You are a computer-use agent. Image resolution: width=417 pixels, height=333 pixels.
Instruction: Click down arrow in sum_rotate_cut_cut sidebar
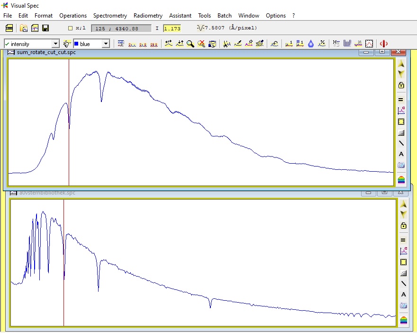pyautogui.click(x=401, y=74)
